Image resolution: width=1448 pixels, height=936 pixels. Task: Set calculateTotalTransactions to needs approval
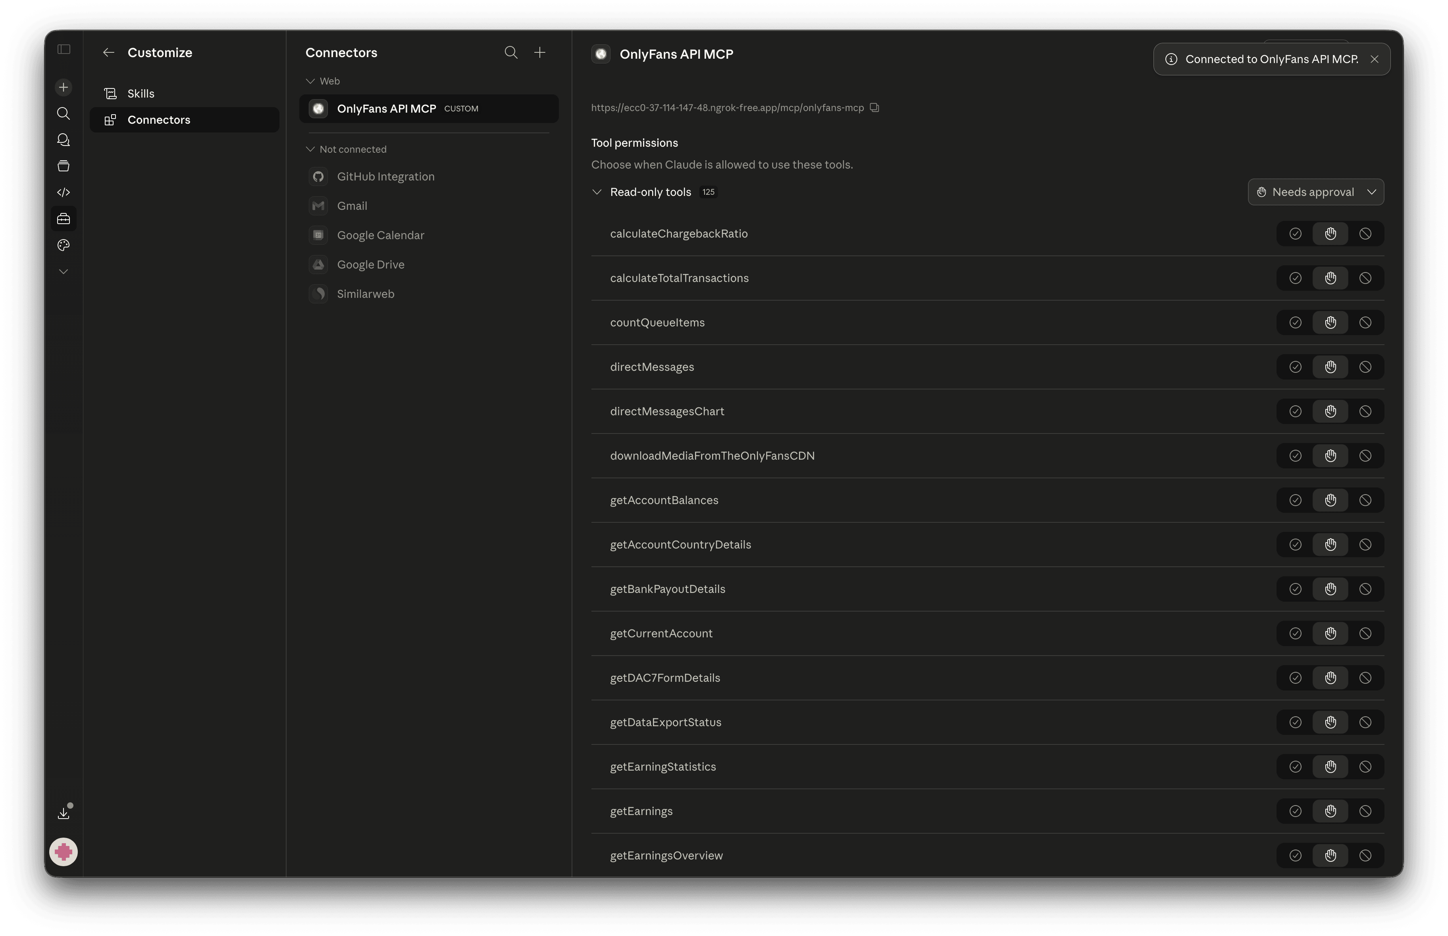click(x=1330, y=278)
